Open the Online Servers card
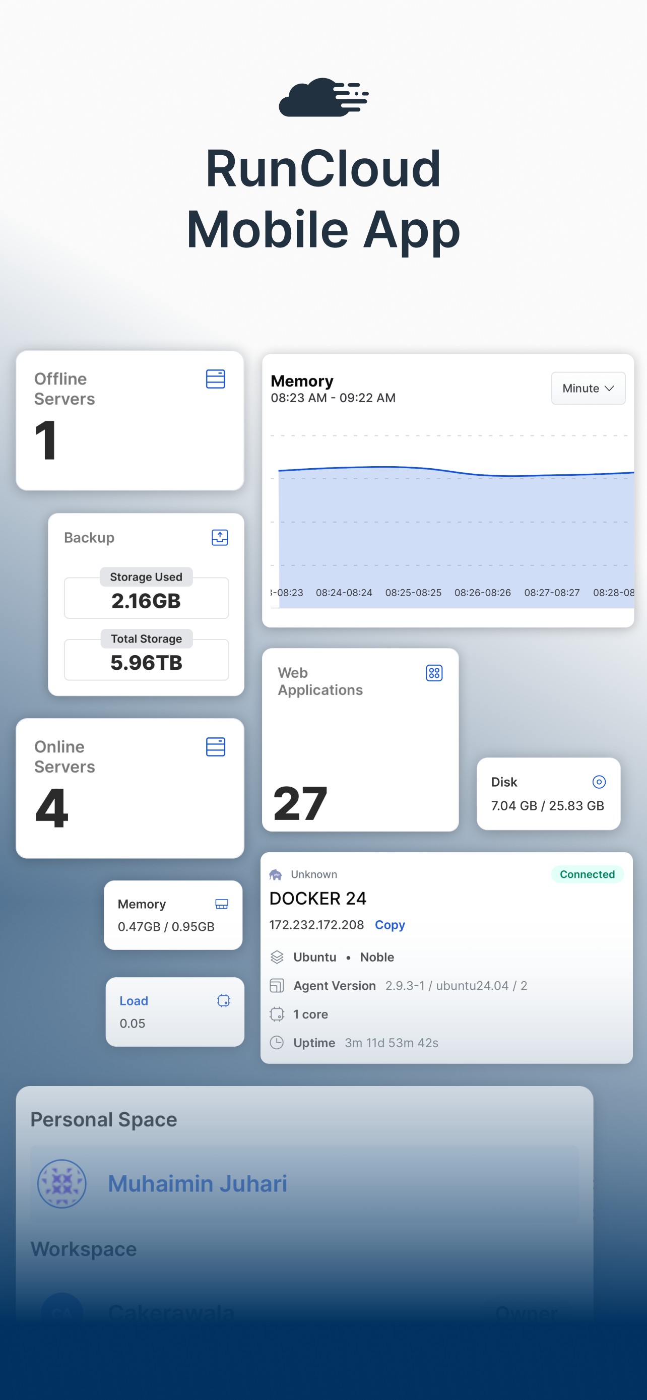This screenshot has width=647, height=1400. [130, 788]
